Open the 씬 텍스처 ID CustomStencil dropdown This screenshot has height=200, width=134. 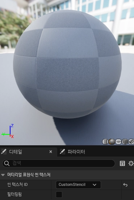click(78, 185)
